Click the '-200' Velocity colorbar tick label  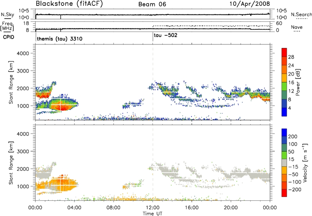[x=295, y=189]
